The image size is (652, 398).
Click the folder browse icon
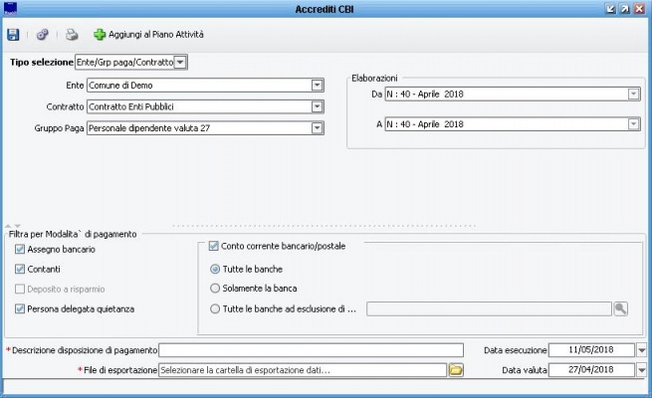[456, 370]
